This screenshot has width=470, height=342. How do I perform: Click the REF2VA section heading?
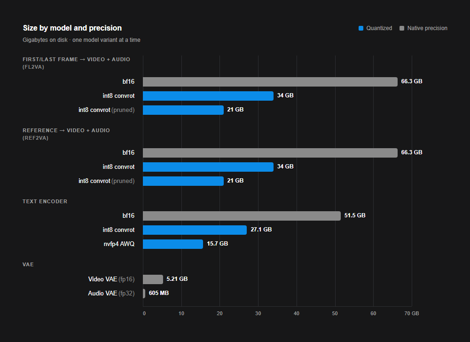click(66, 134)
